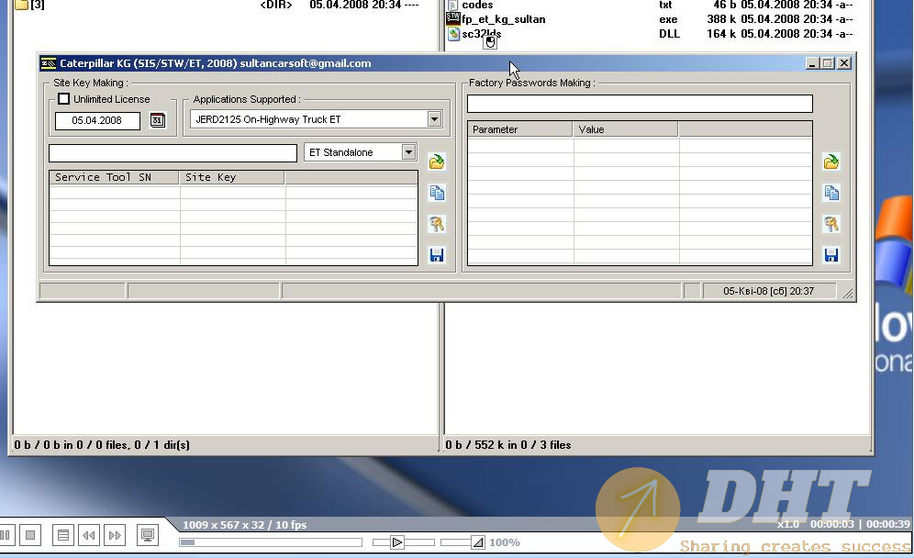
Task: Click the video seek progress bar
Action: point(271,542)
